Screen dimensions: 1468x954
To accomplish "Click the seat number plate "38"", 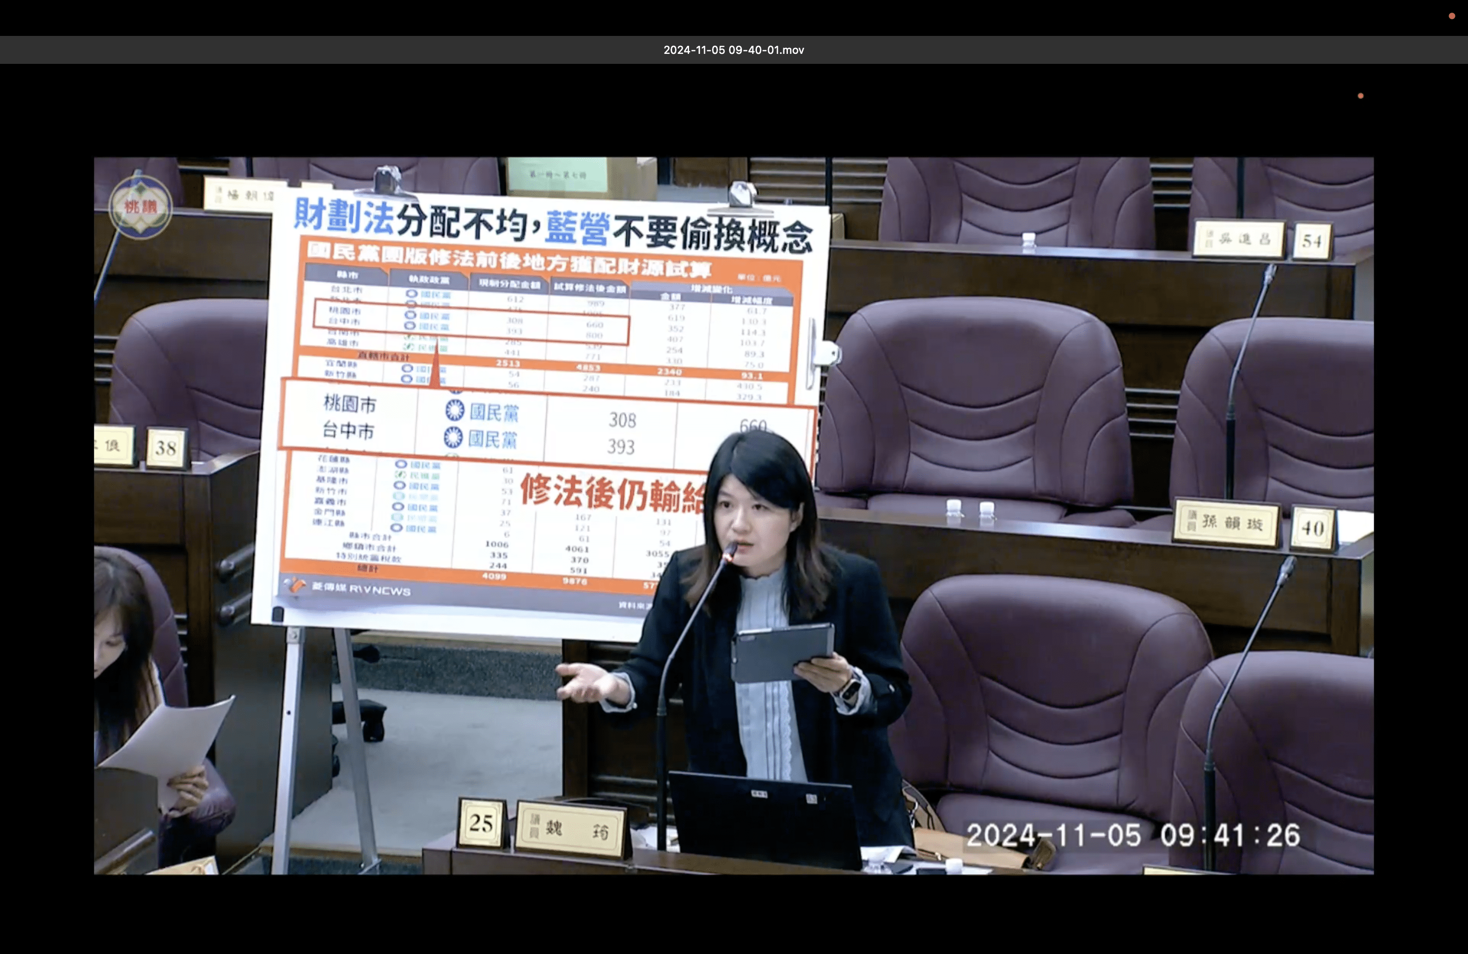I will pyautogui.click(x=166, y=448).
